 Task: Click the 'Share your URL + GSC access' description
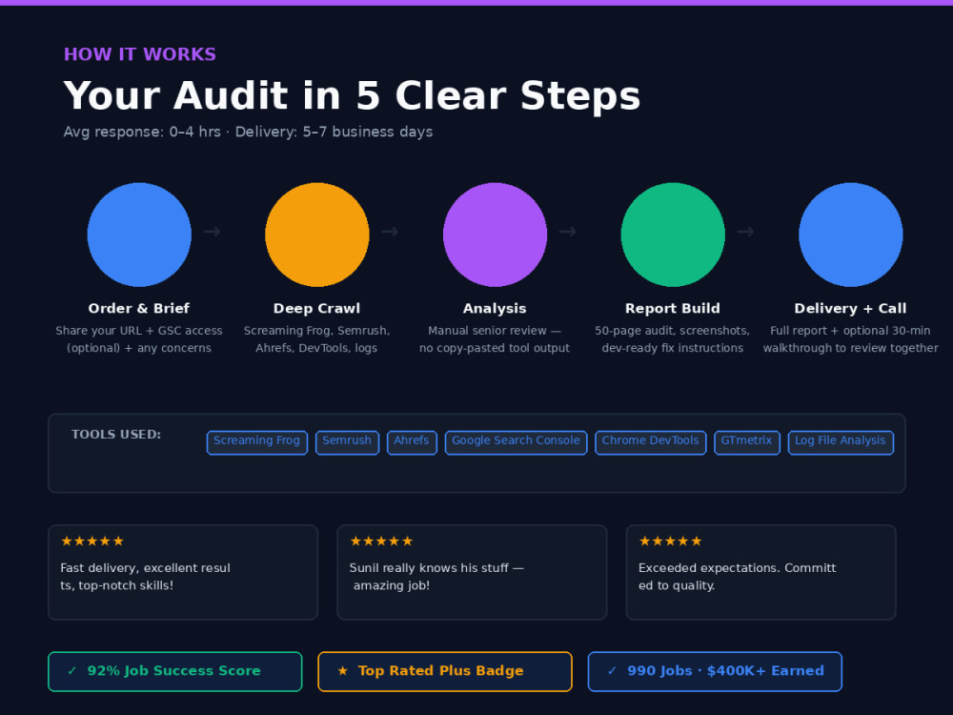139,339
